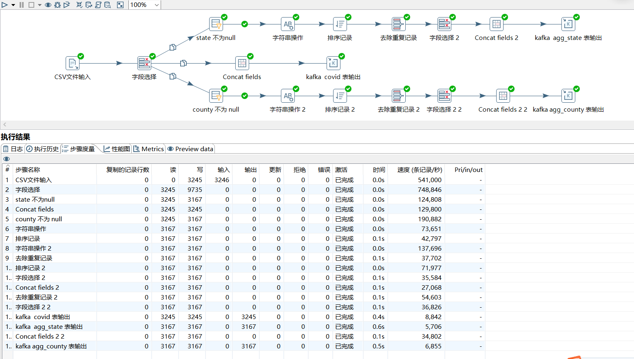634x359 pixels.
Task: Sort by the 复制的记录行数 column header
Action: coord(124,170)
